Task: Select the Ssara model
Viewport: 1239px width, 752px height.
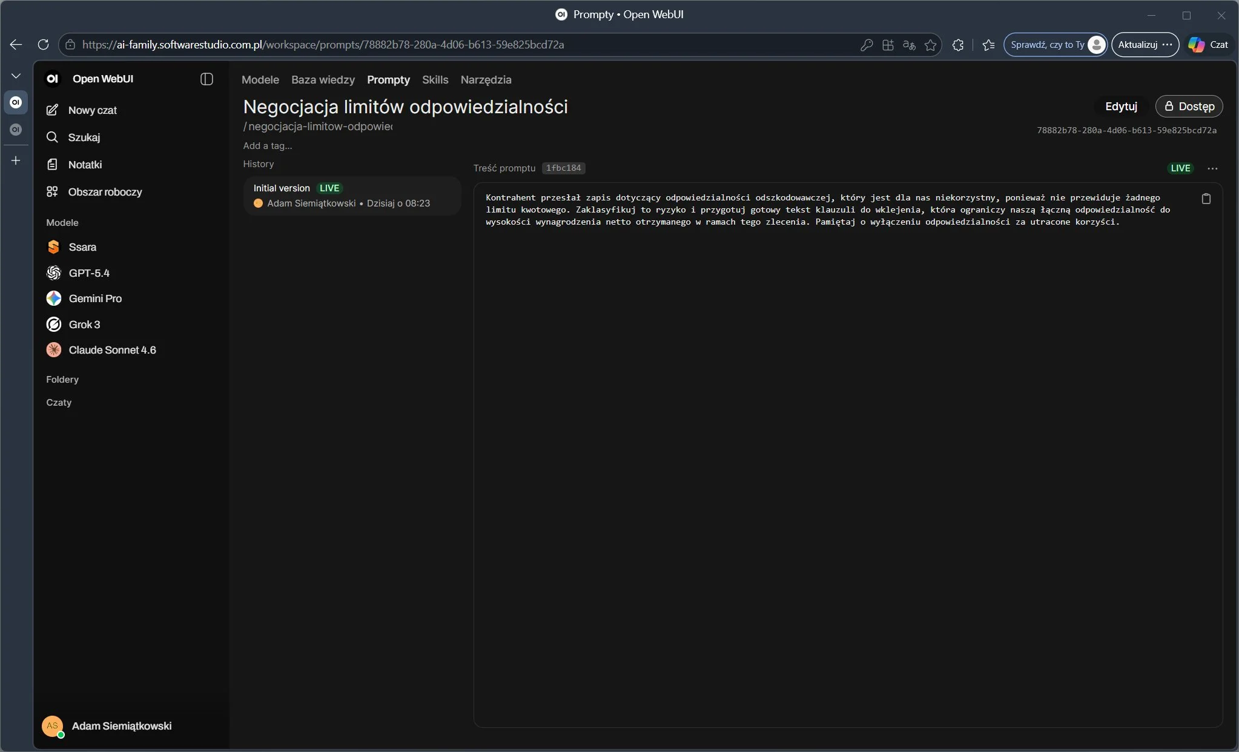Action: [x=130, y=247]
